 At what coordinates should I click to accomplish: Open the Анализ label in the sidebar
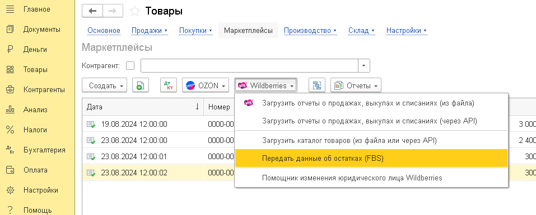click(35, 109)
